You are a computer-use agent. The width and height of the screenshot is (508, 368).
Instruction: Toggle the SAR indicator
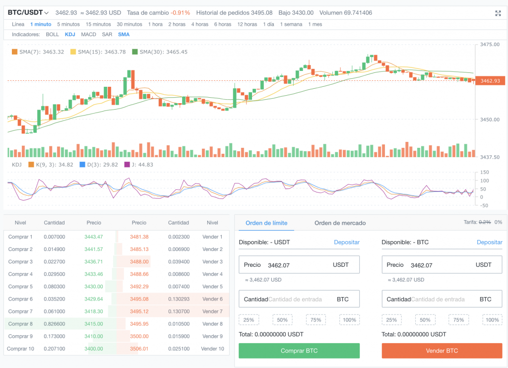107,34
